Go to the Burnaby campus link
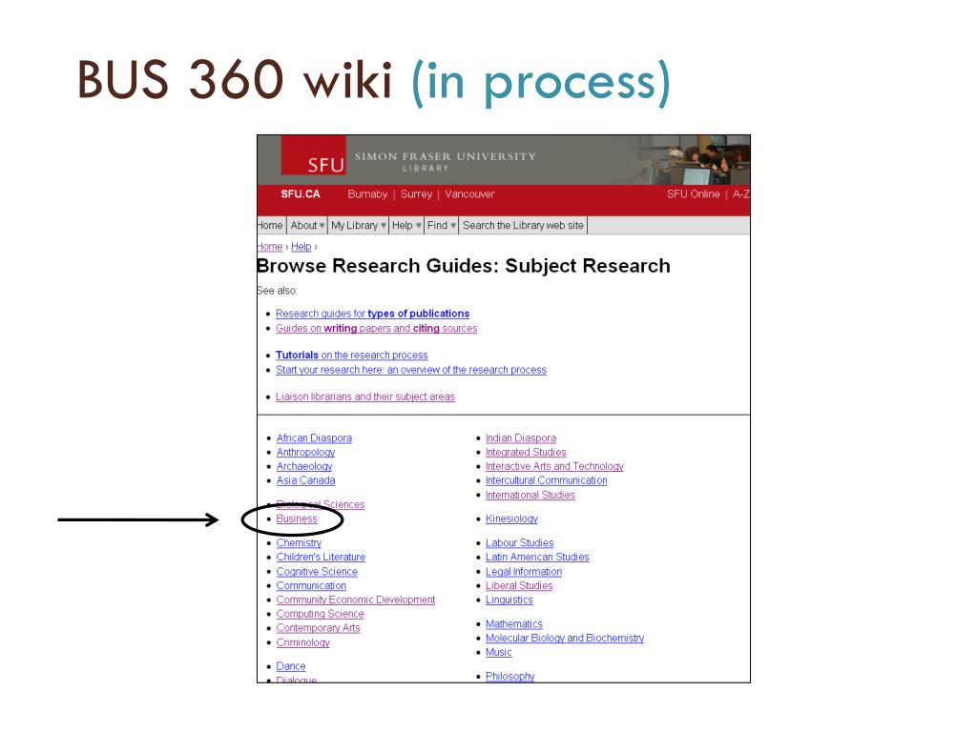This screenshot has height=732, width=977. point(367,194)
